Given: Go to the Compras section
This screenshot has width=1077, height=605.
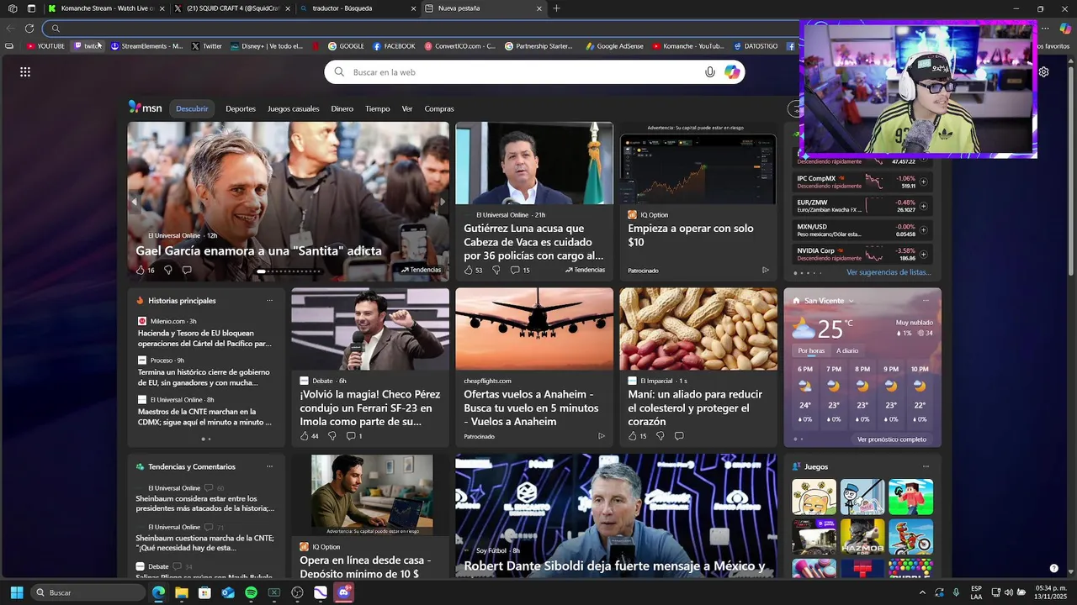Looking at the screenshot, I should coord(439,108).
